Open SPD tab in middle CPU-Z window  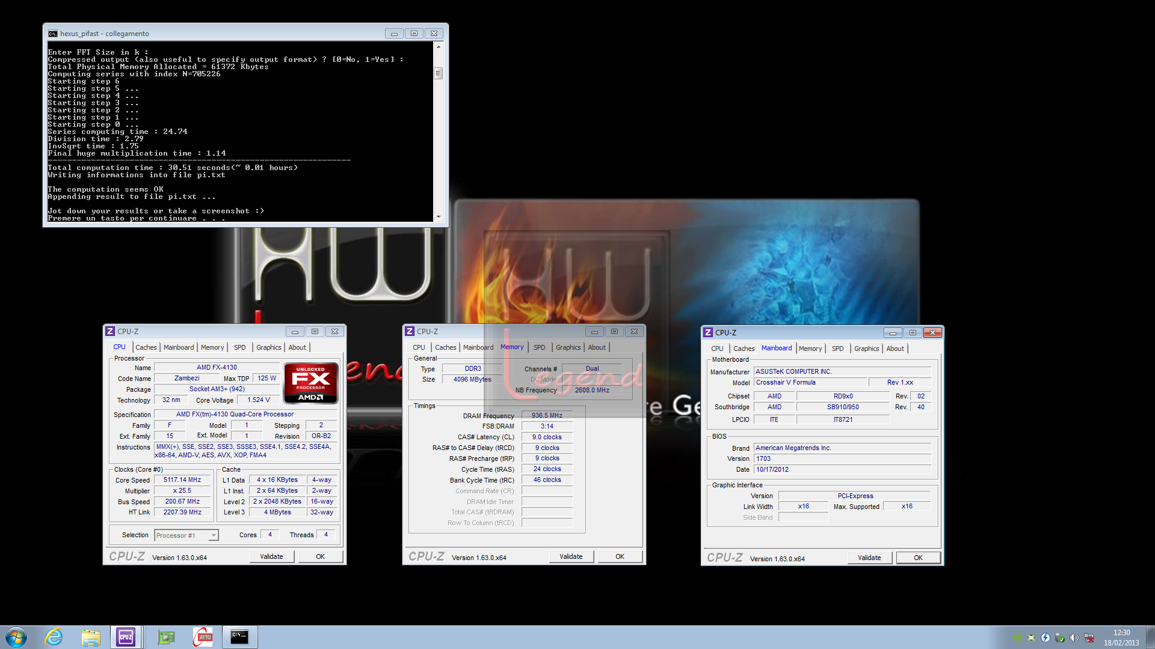tap(540, 347)
